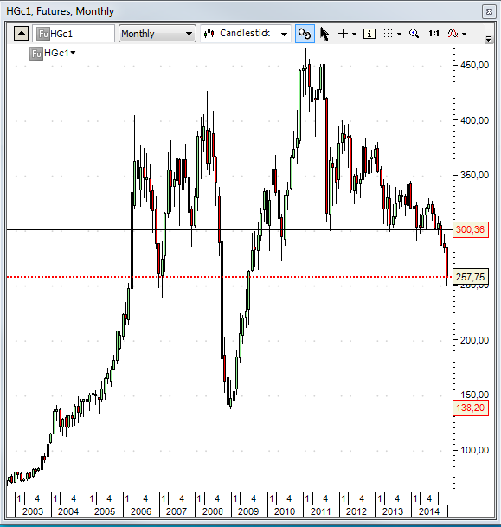Image resolution: width=501 pixels, height=527 pixels.
Task: Open the Candlestick chart type dropdown
Action: [x=246, y=34]
